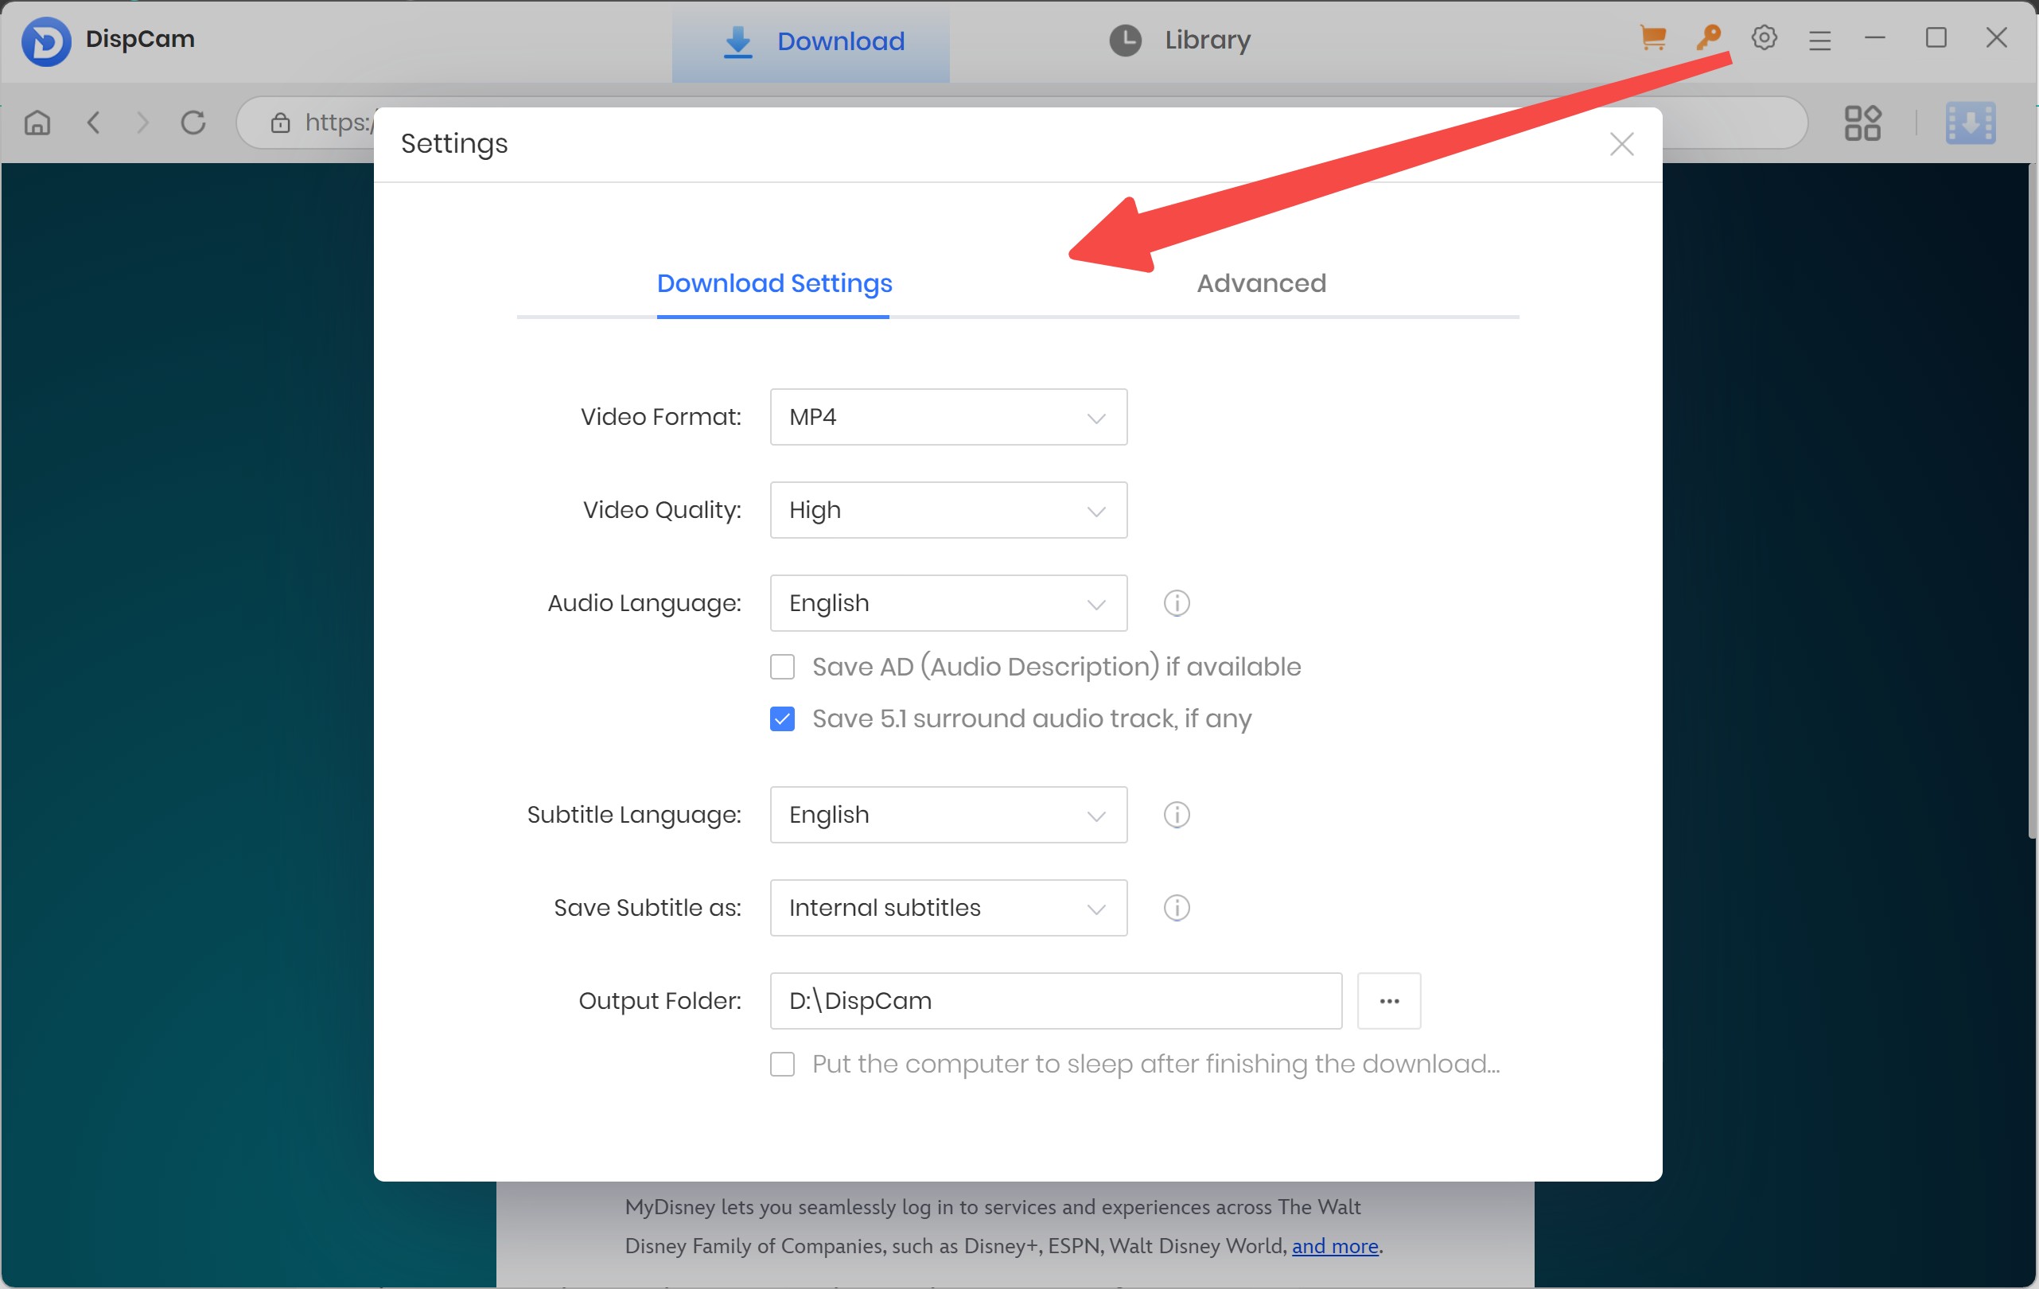Open the Audio Language dropdown
The image size is (2039, 1289).
(948, 603)
